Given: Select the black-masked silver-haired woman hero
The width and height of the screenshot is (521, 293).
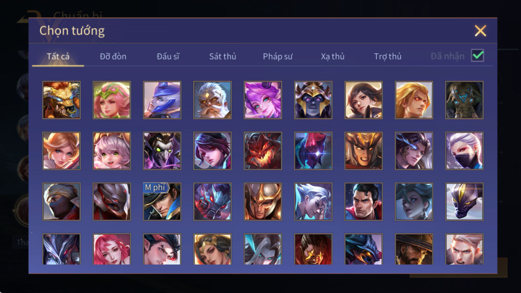Looking at the screenshot, I should coord(464,151).
